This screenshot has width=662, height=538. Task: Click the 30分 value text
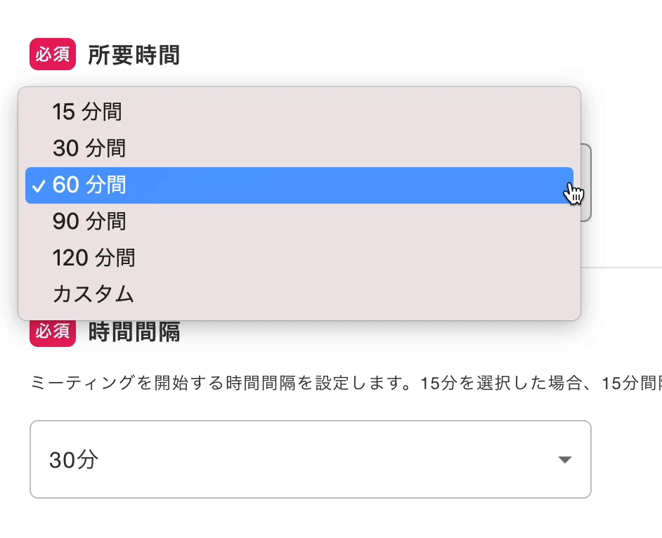tap(74, 460)
